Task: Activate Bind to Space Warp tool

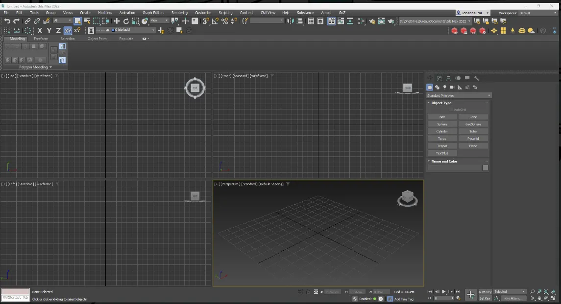Action: [x=46, y=21]
